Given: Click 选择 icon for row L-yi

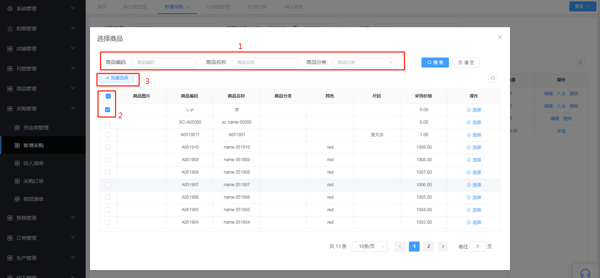Looking at the screenshot, I should click(x=469, y=110).
